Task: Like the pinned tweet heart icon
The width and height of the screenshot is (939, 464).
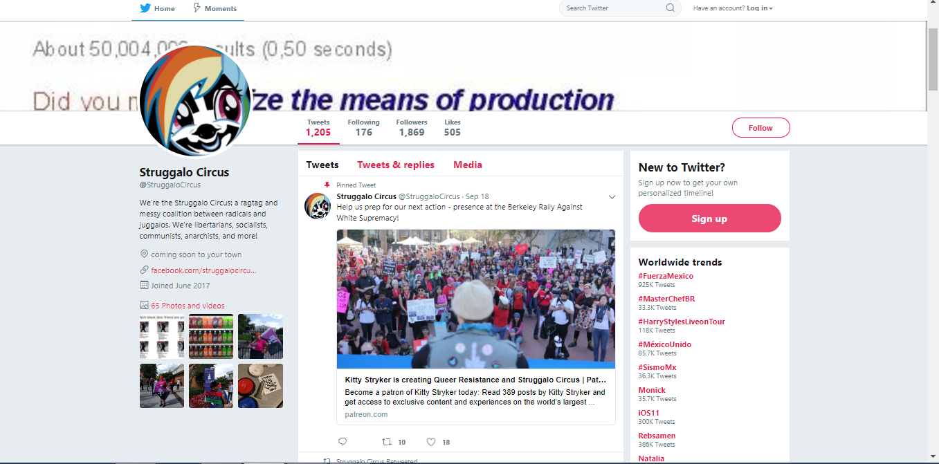Action: (431, 441)
